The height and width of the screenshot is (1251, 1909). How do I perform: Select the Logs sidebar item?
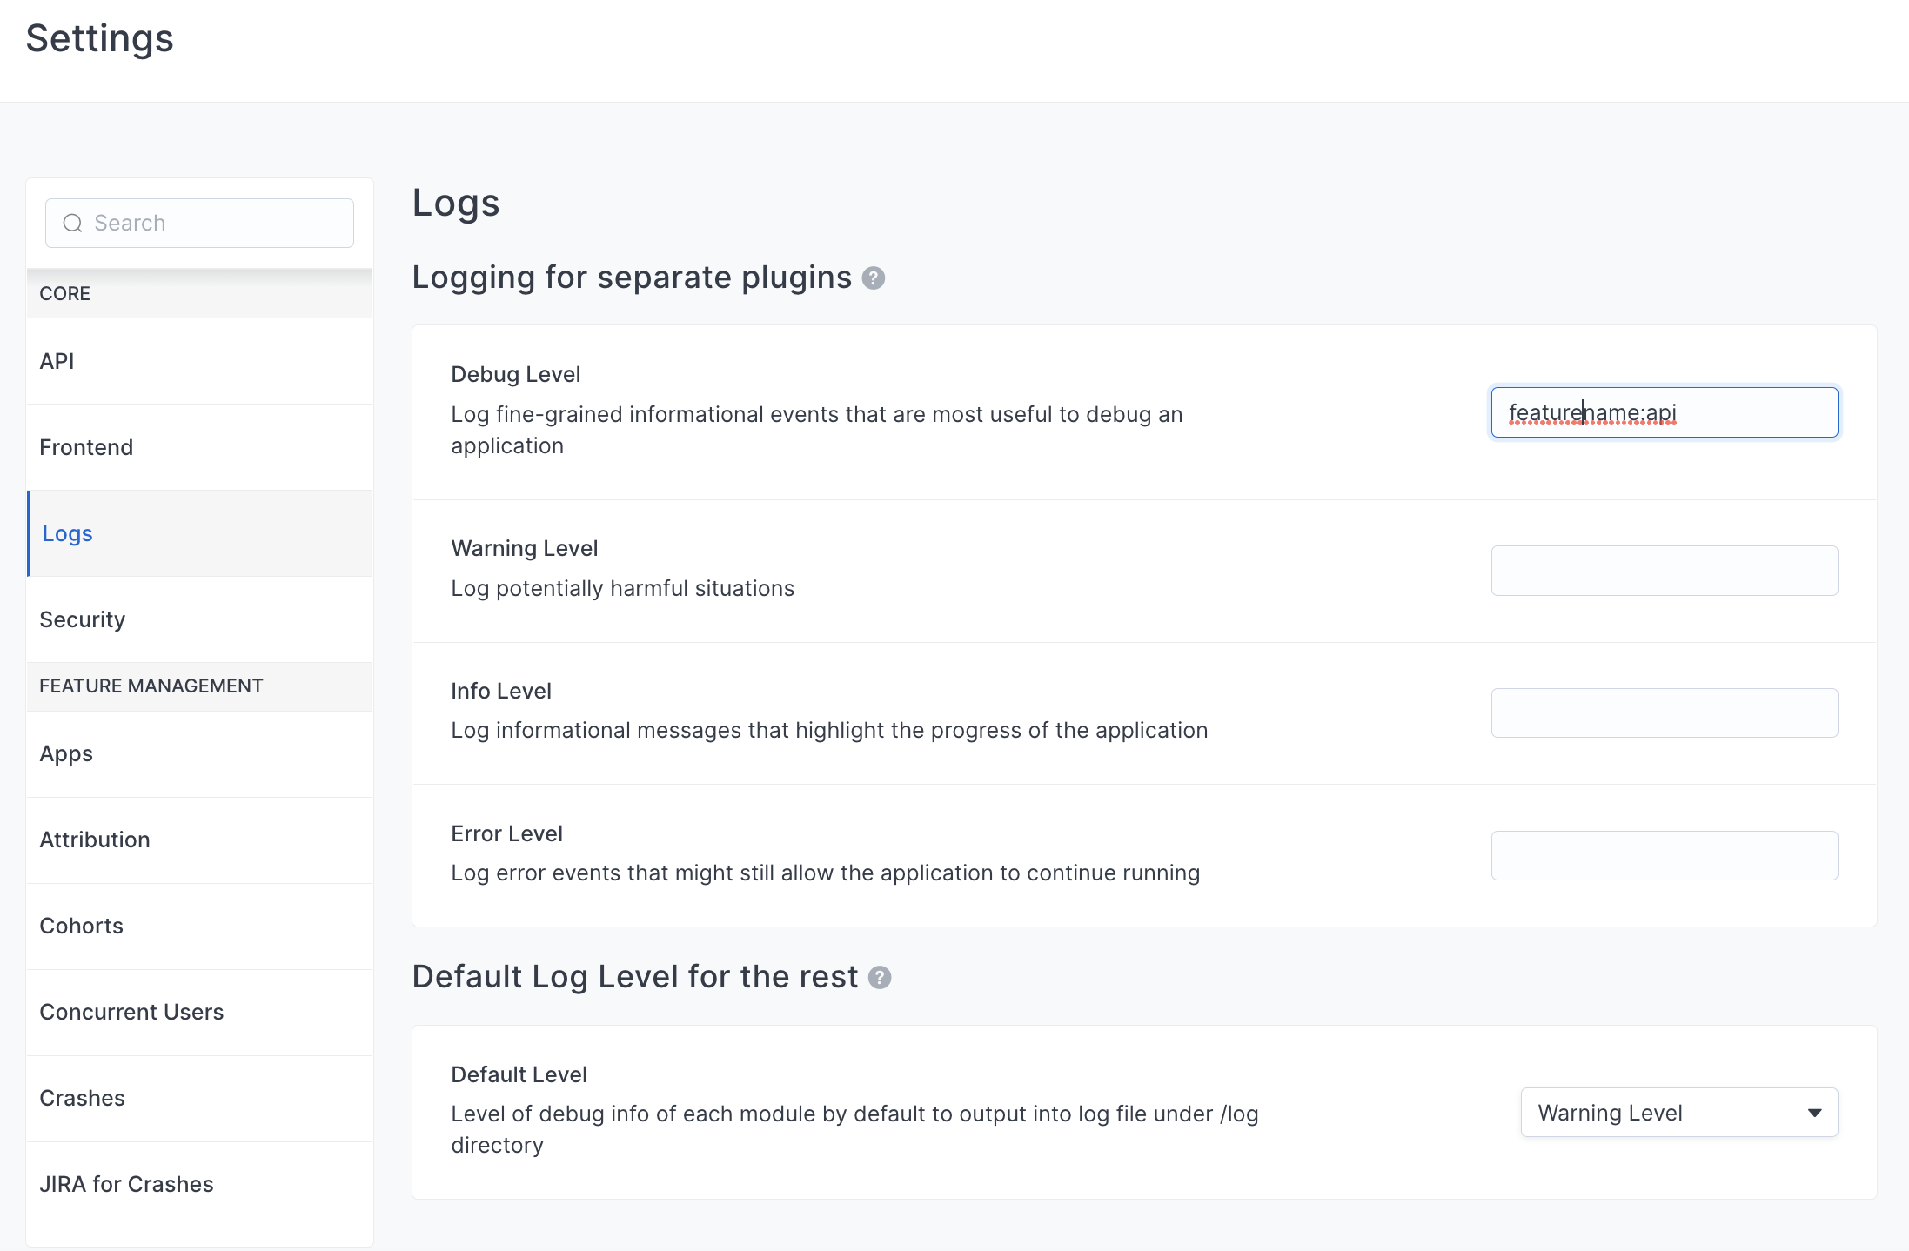coord(200,533)
